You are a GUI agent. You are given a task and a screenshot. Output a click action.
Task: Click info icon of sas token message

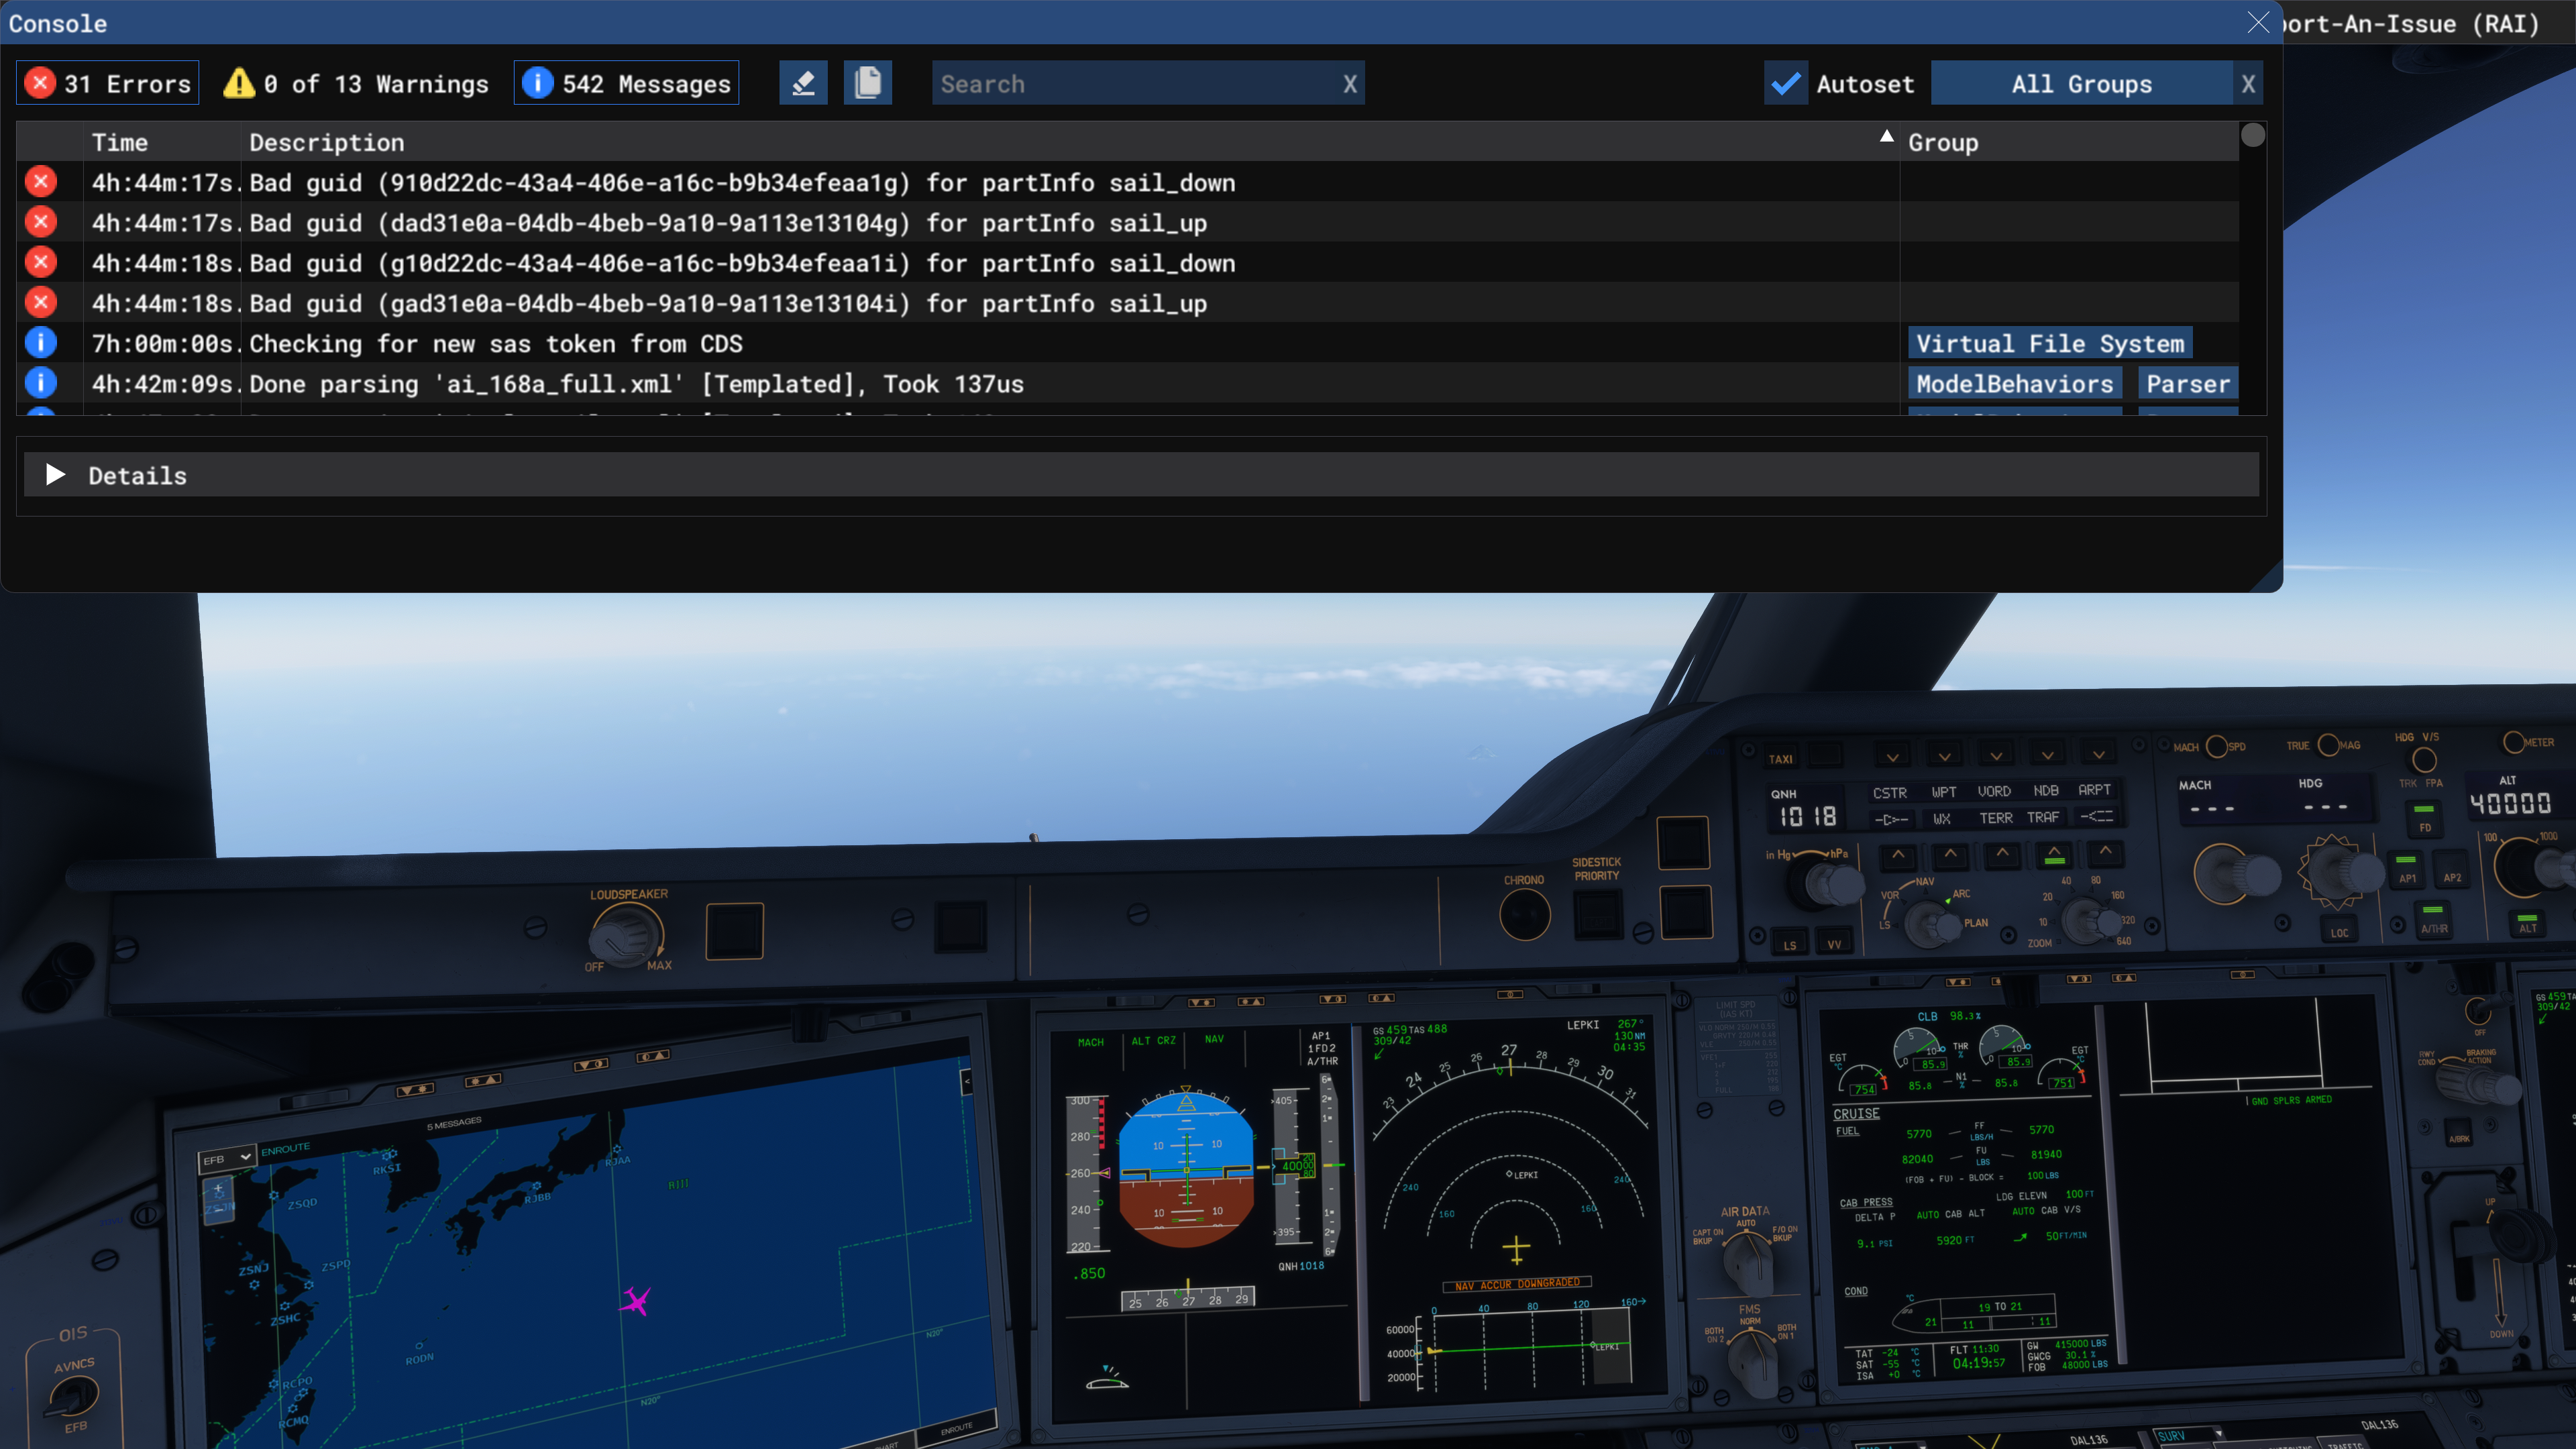click(41, 342)
